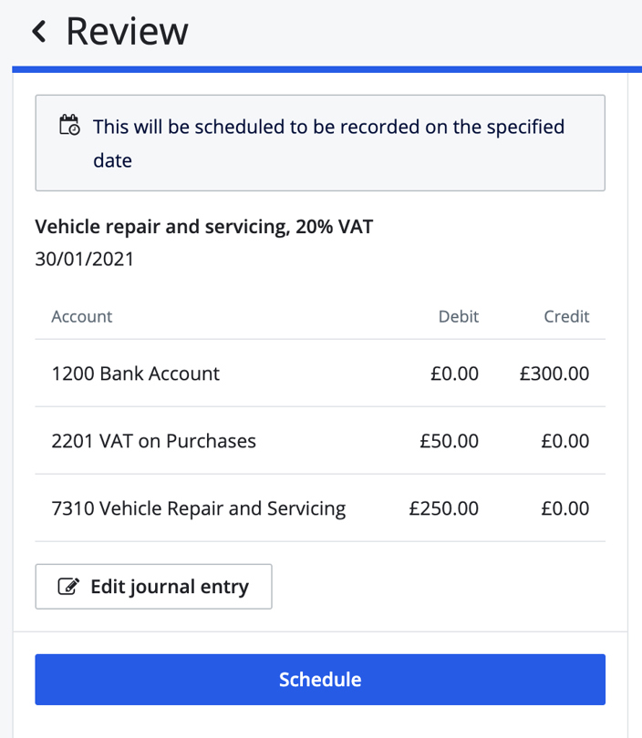The image size is (642, 738).
Task: Click the Debit column header
Action: pos(458,316)
